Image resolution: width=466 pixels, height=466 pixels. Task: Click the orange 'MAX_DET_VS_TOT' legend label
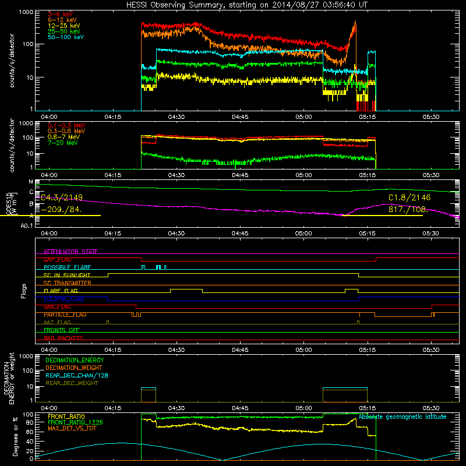point(72,428)
